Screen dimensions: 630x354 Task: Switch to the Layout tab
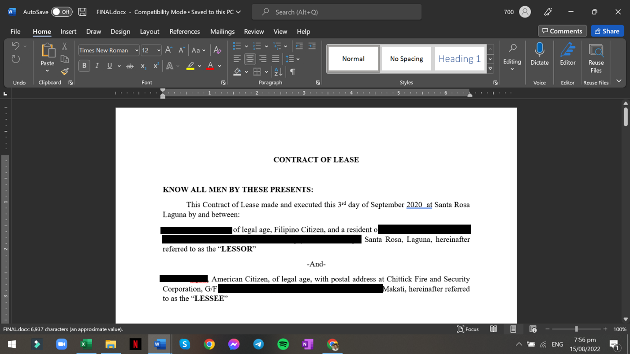coord(149,31)
